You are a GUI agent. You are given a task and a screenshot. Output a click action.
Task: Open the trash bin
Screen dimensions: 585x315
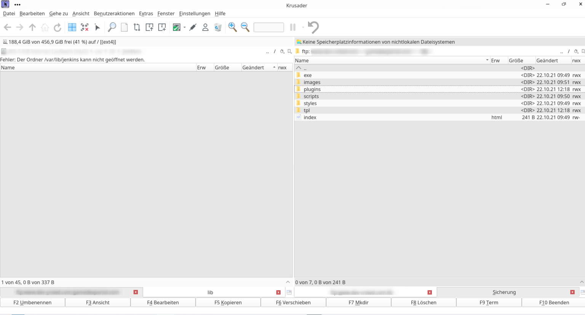(218, 27)
